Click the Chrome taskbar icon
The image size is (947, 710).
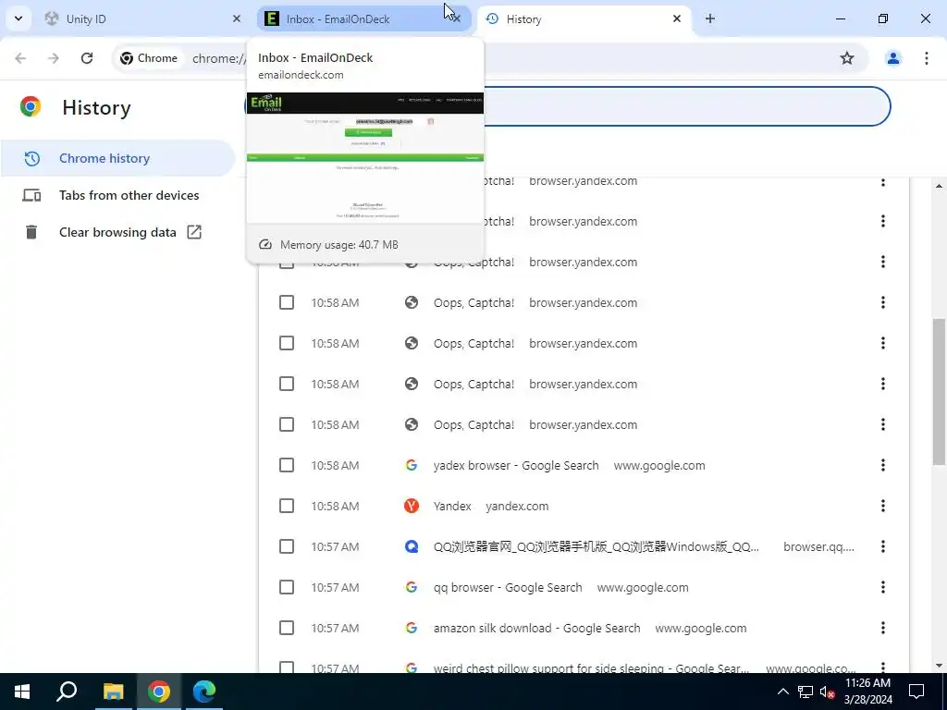(x=159, y=692)
